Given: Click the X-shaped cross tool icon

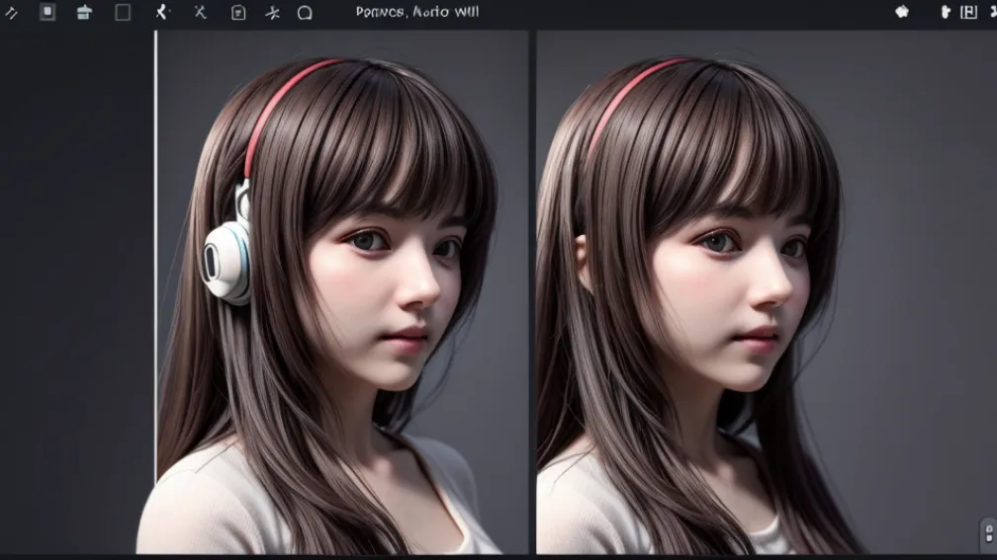Looking at the screenshot, I should point(200,13).
